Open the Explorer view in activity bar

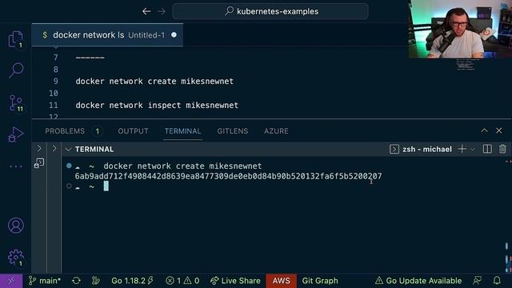[15, 39]
